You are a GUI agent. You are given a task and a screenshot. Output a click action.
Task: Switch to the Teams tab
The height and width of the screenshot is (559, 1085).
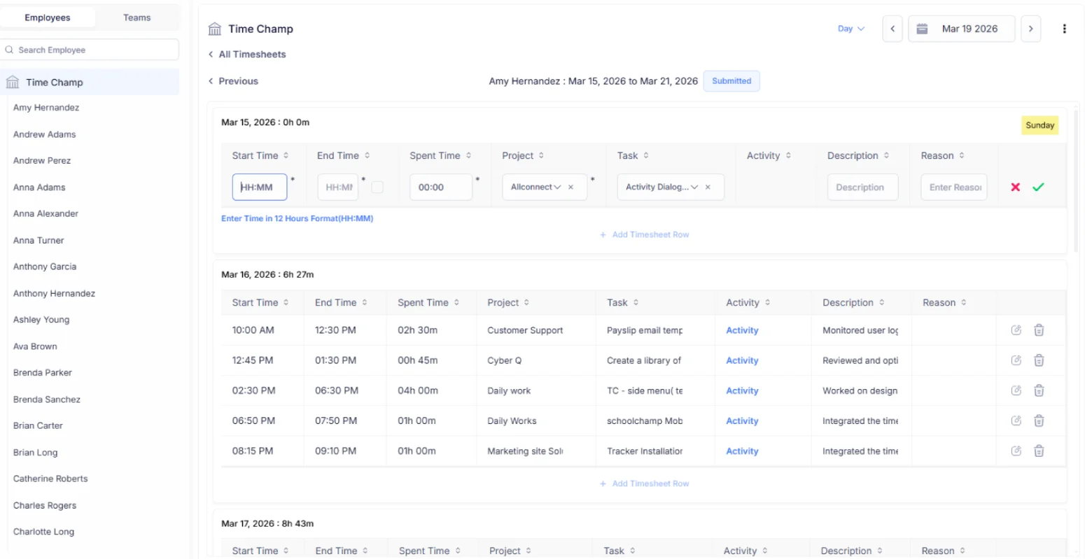pos(136,17)
